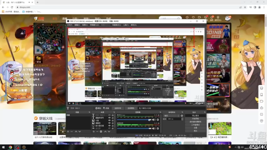This screenshot has height=150, width=267.
Task: Bookmark this page with the Chrome star icon
Action: click(245, 7)
